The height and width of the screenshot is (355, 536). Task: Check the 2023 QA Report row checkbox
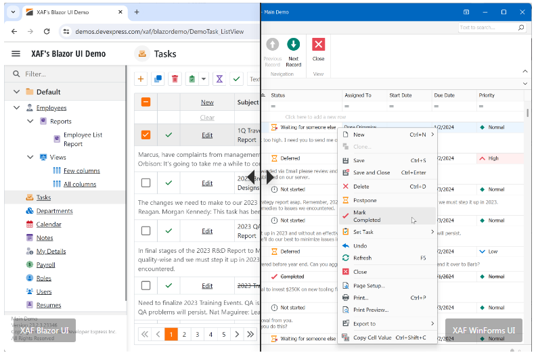click(146, 231)
